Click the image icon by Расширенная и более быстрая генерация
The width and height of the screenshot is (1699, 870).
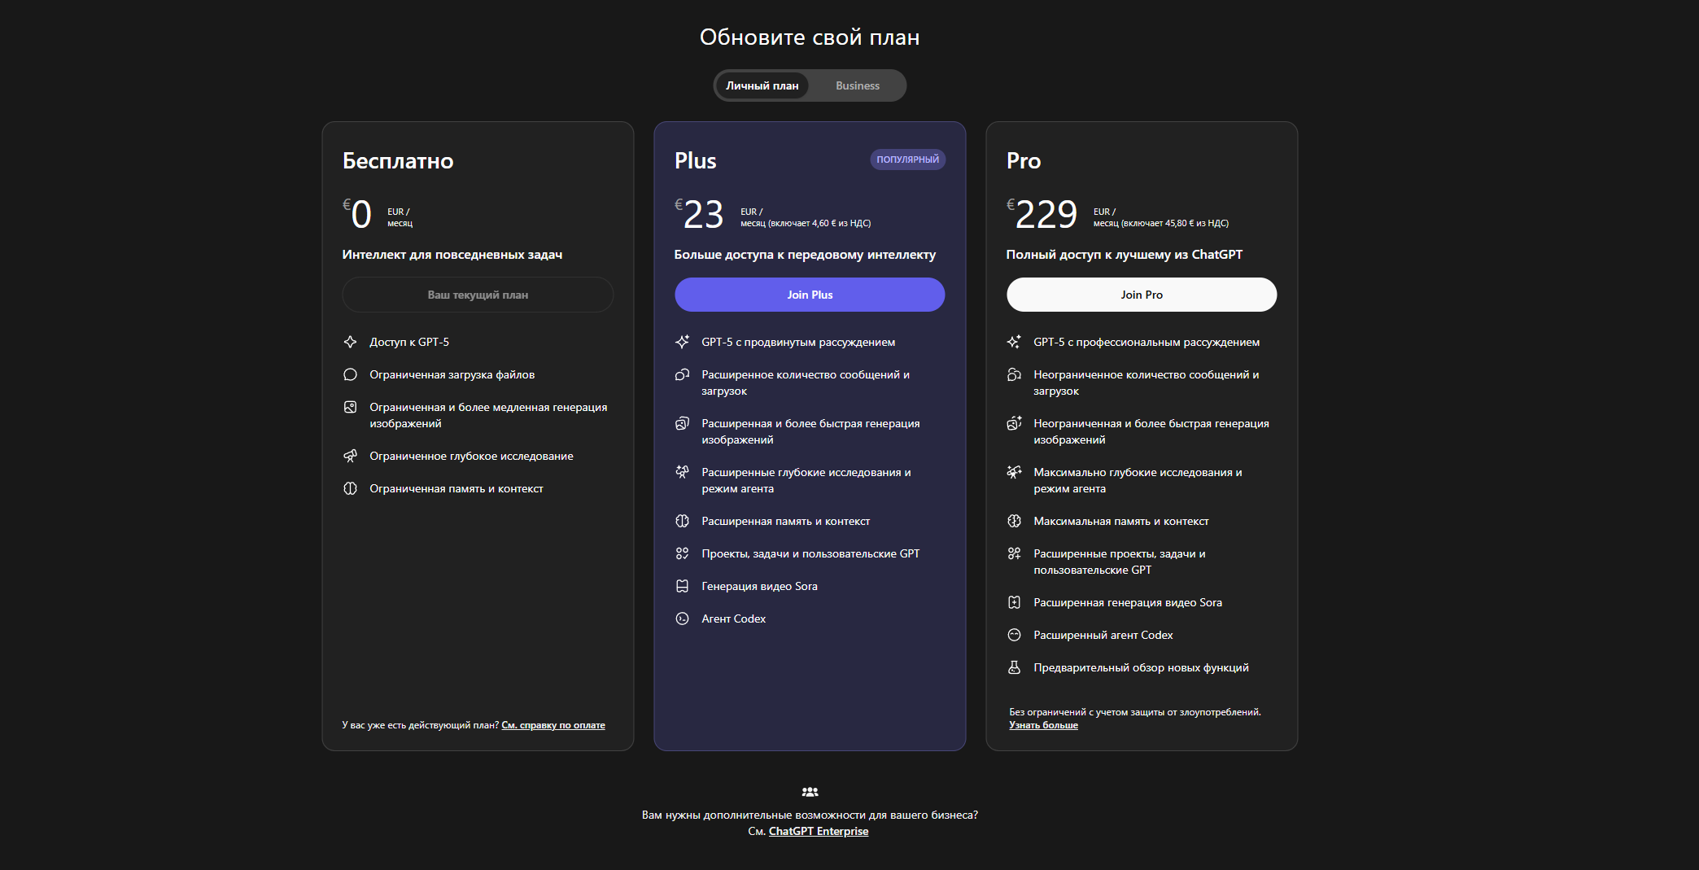[682, 423]
